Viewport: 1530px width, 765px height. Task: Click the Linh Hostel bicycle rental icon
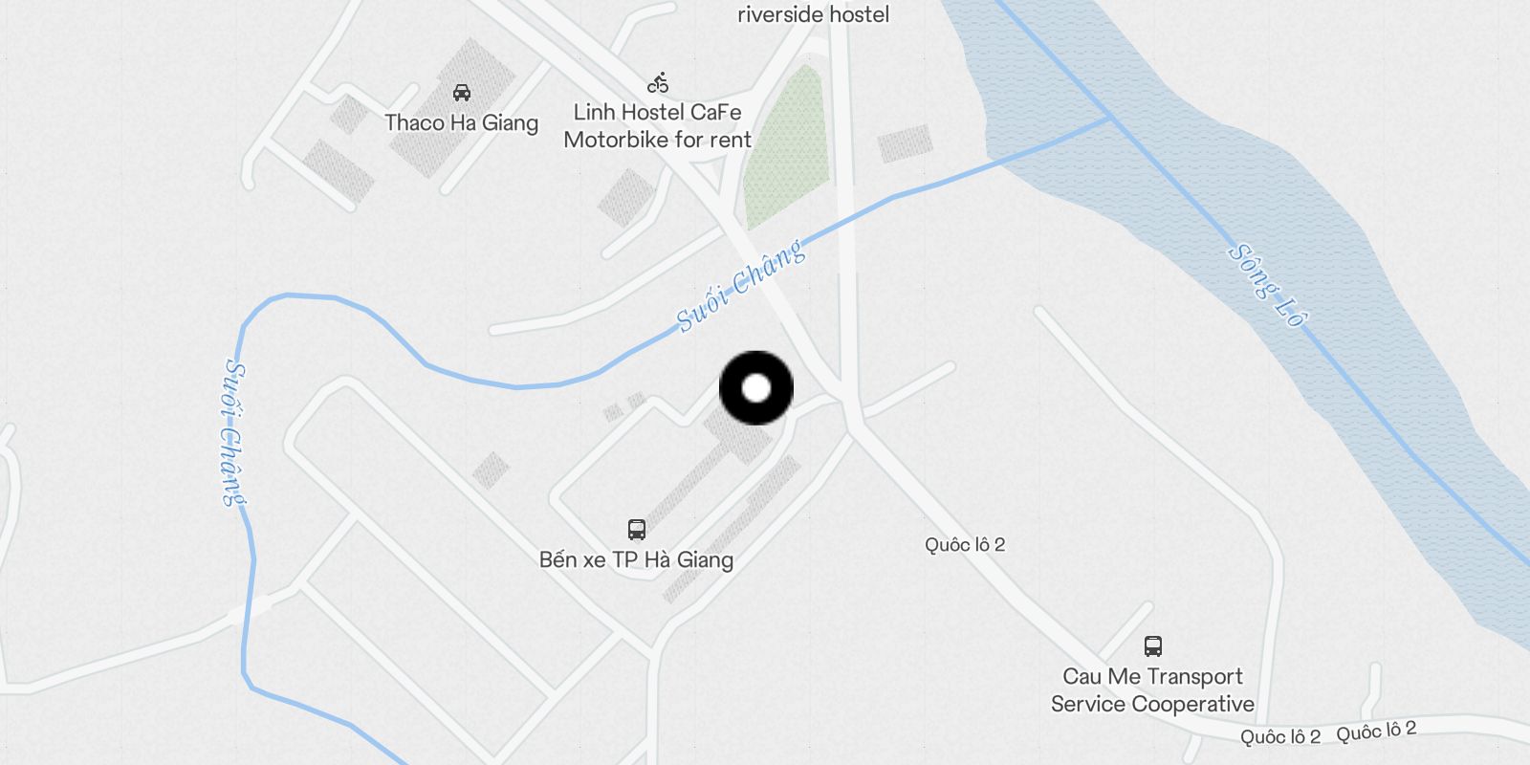(x=658, y=82)
